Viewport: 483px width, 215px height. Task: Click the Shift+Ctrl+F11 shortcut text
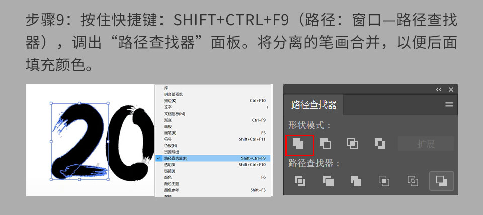click(x=252, y=139)
